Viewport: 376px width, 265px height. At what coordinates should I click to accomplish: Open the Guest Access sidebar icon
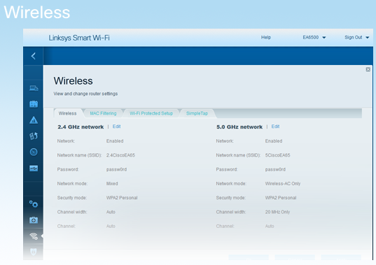pos(34,104)
